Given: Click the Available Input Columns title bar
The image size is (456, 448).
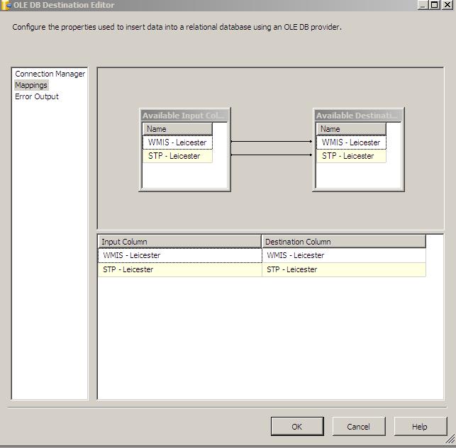Looking at the screenshot, I should coord(184,116).
